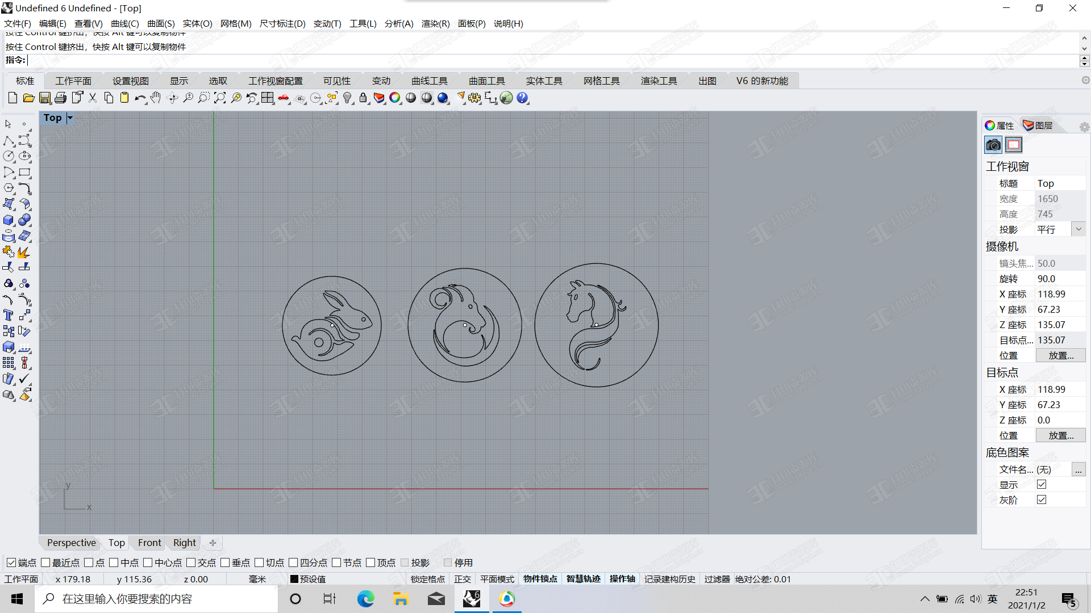
Task: Open the four-viewport layout icon
Action: [268, 98]
